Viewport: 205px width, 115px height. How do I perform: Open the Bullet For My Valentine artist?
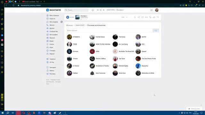coord(100,44)
